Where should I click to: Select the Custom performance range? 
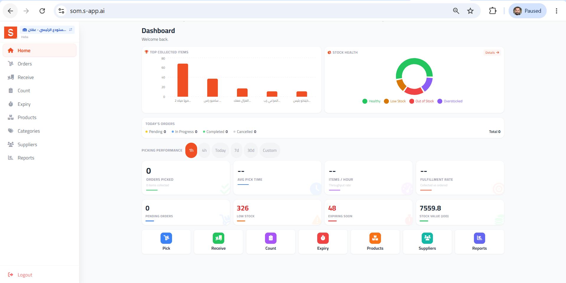coord(270,150)
